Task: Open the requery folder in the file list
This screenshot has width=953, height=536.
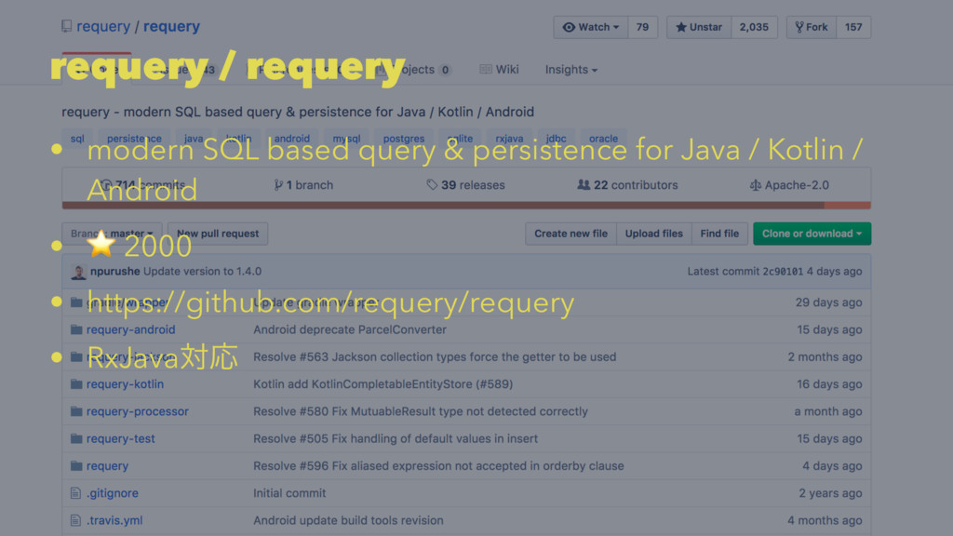Action: (107, 466)
